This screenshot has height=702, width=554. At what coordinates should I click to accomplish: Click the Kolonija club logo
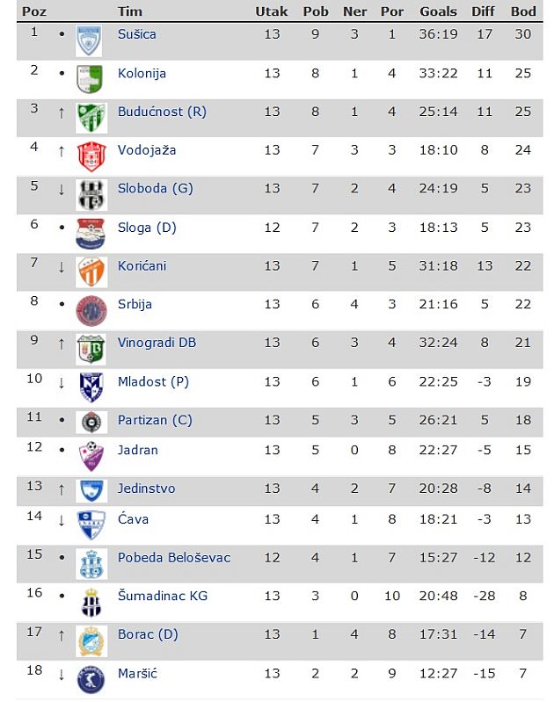(x=89, y=79)
